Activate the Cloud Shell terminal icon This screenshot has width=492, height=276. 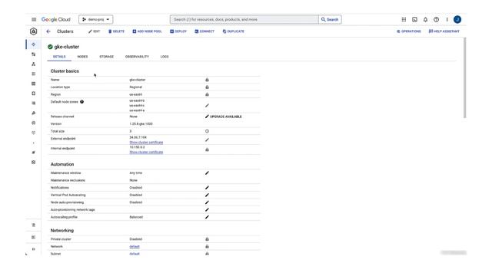point(414,19)
